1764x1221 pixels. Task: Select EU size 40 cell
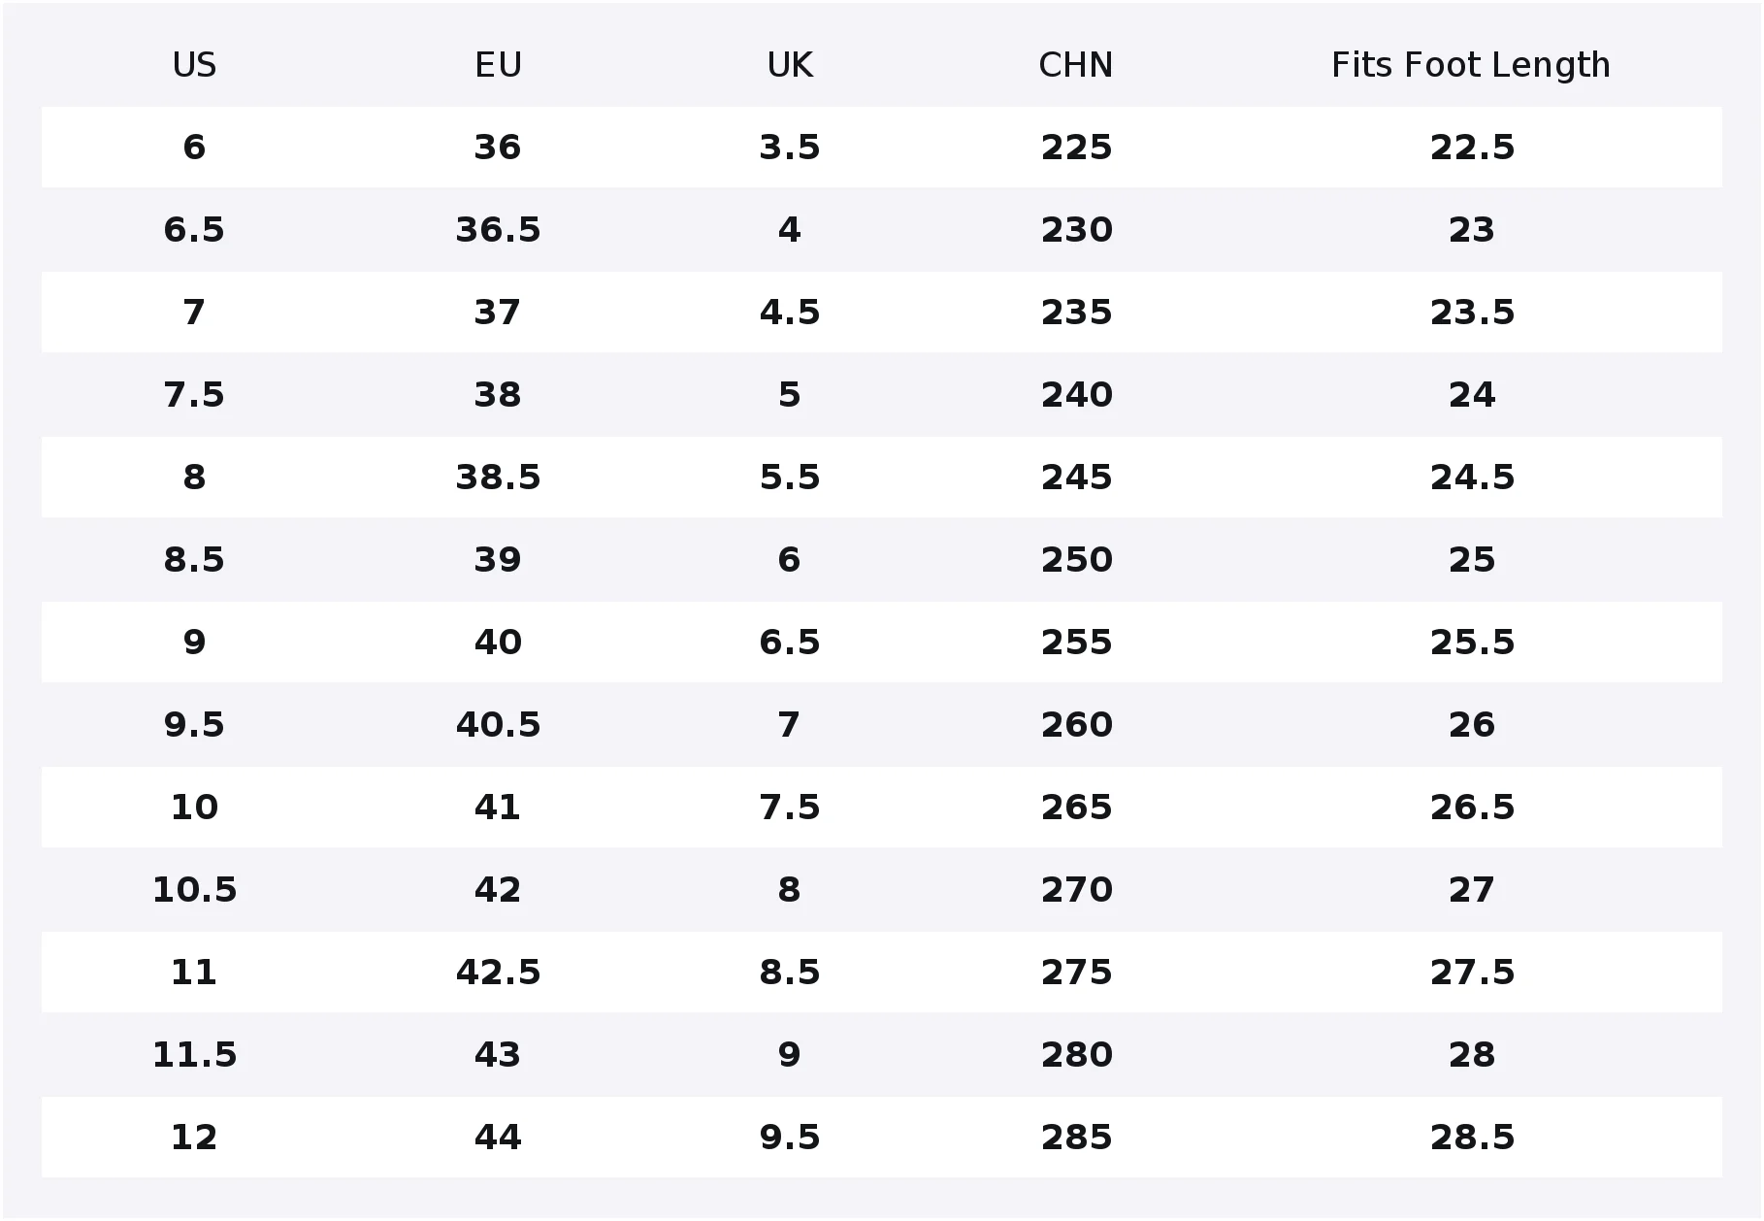[x=498, y=643]
